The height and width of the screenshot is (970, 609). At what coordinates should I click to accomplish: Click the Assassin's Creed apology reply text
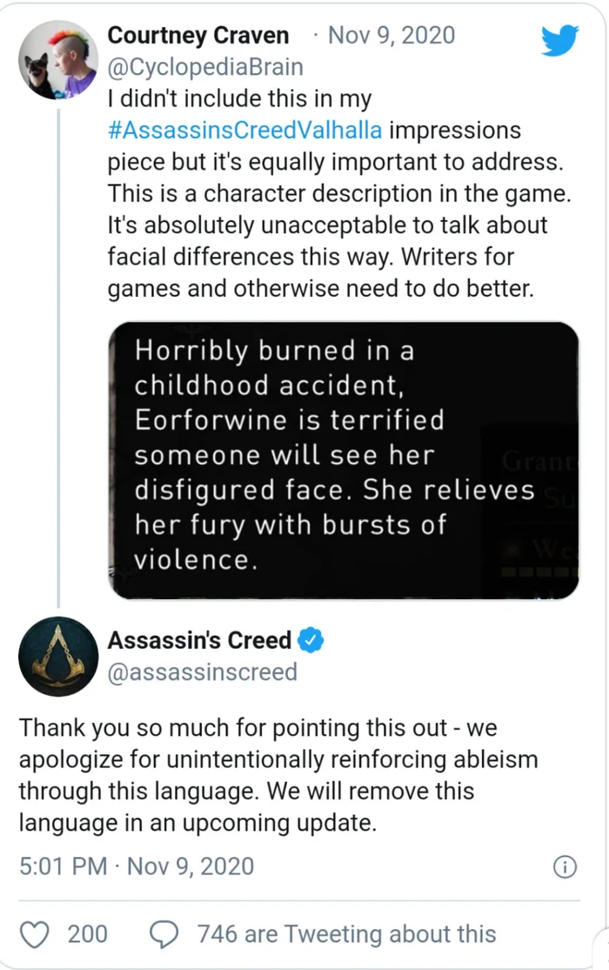tap(278, 775)
